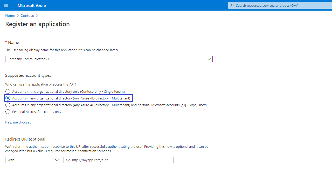Click the Name field containing Company Communicator v3
This screenshot has width=332, height=186.
pyautogui.click(x=109, y=59)
